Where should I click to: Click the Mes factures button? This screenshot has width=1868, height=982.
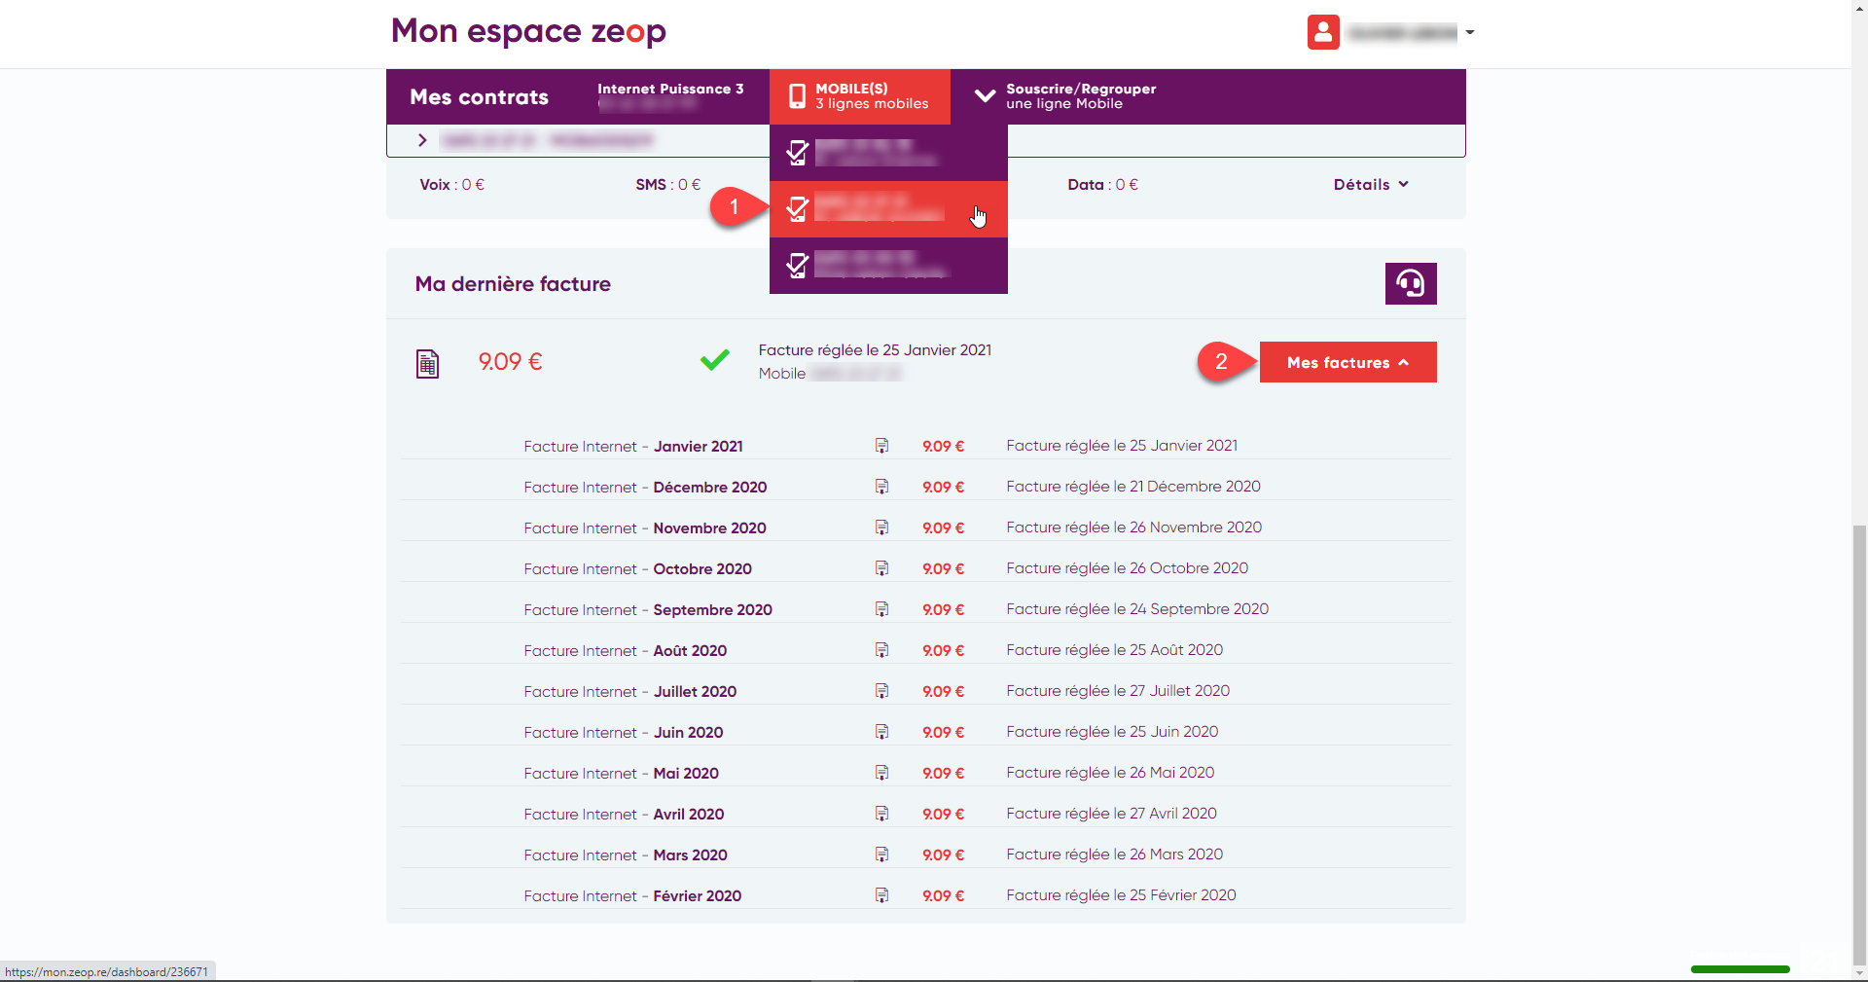[1347, 362]
